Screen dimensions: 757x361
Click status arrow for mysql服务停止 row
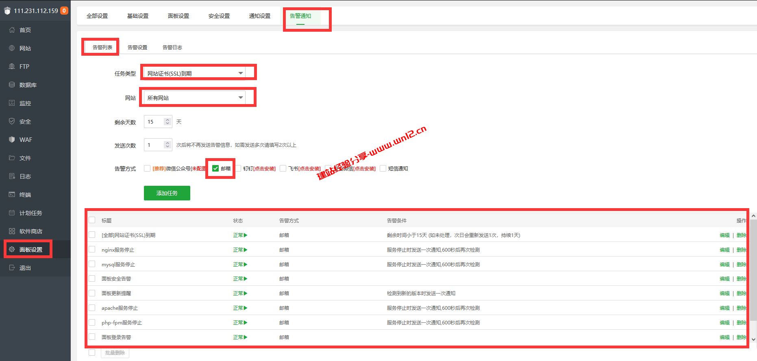pyautogui.click(x=246, y=265)
